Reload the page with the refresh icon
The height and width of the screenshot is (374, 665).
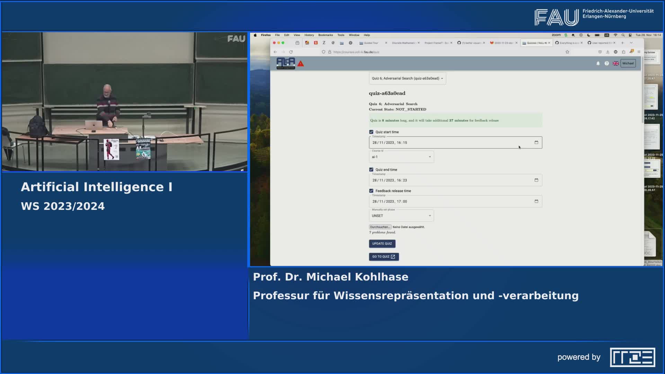pyautogui.click(x=291, y=51)
